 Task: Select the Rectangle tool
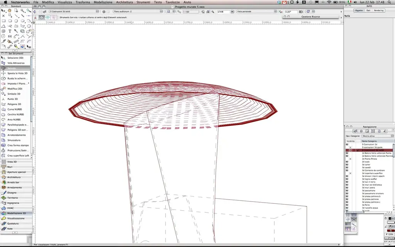click(3, 21)
